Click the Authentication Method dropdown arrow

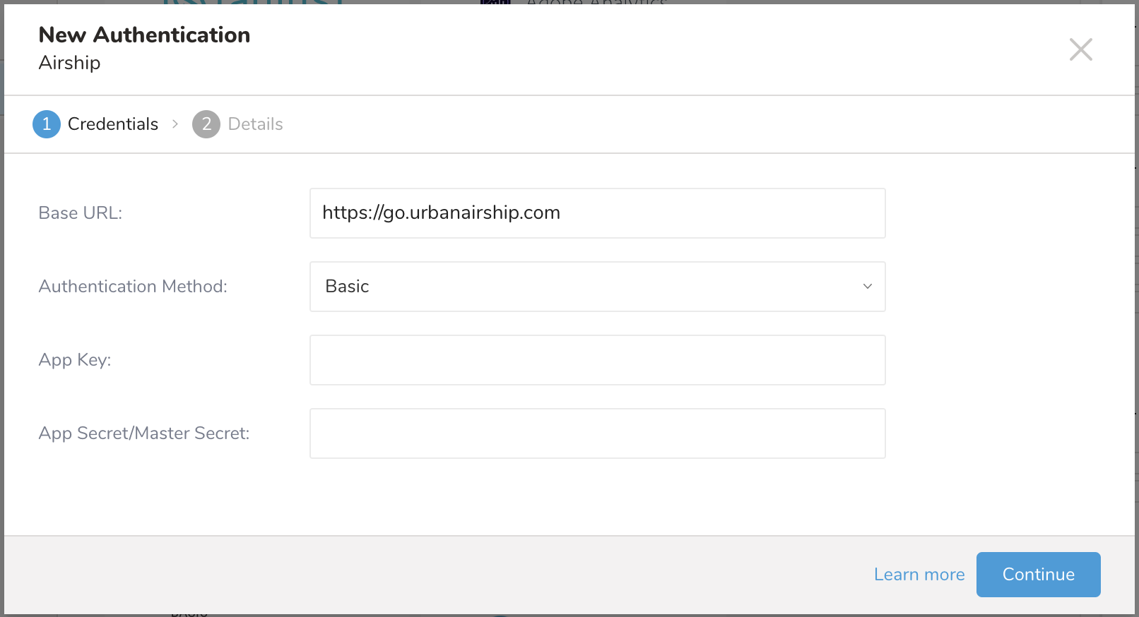(x=868, y=287)
